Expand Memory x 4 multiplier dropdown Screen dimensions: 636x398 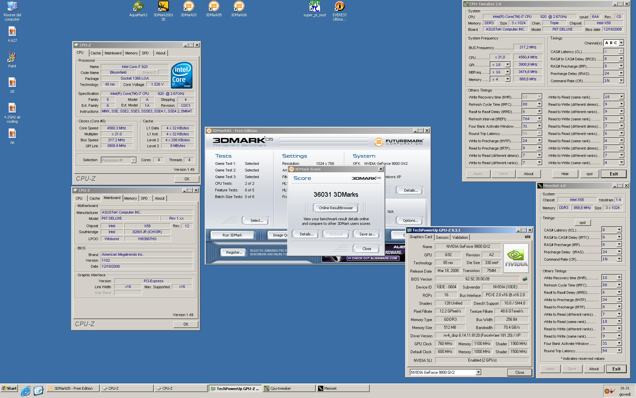(507, 79)
